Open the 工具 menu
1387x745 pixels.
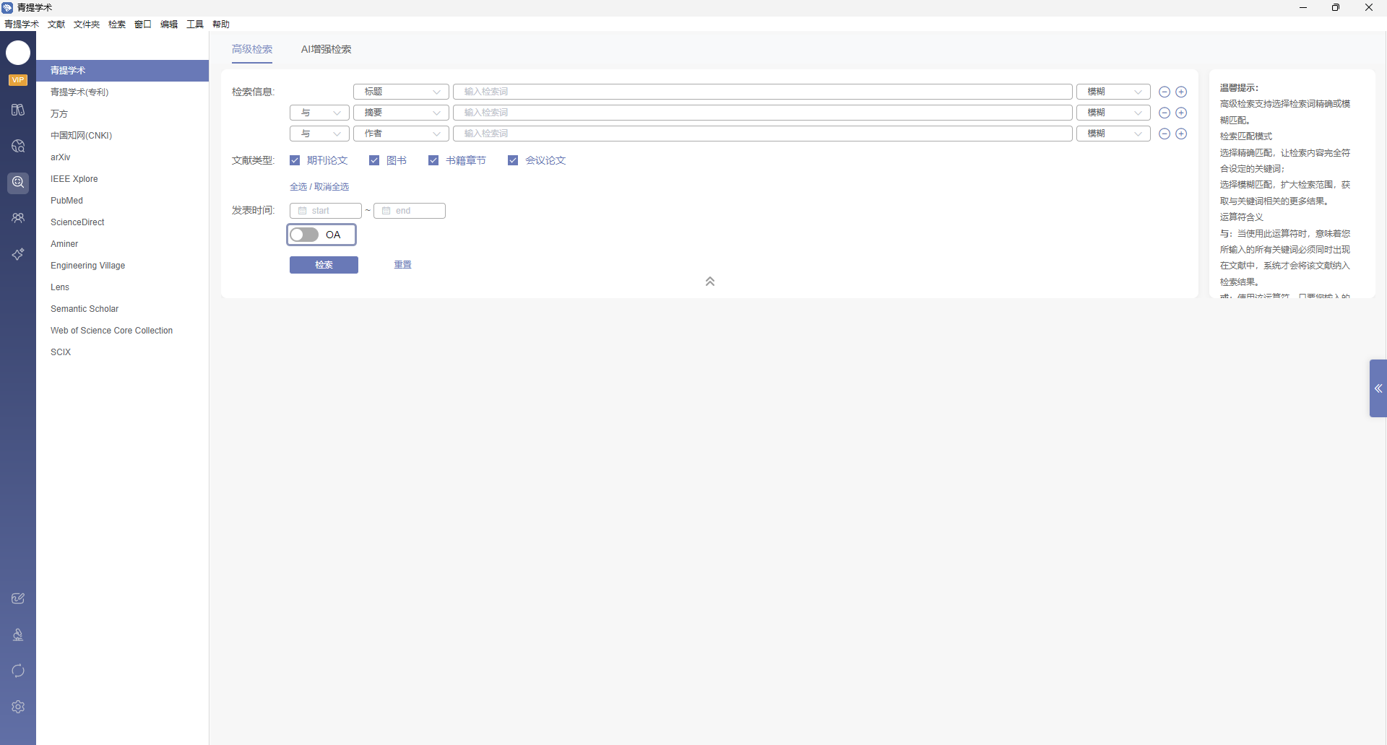(195, 25)
